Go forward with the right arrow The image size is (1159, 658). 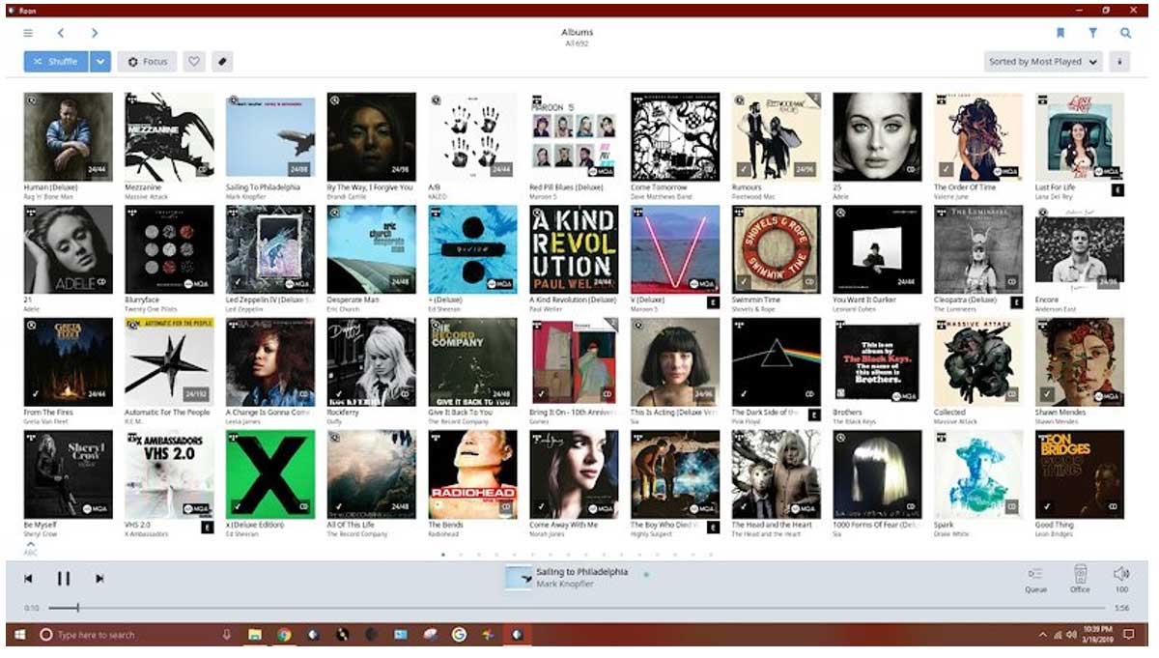tap(95, 33)
